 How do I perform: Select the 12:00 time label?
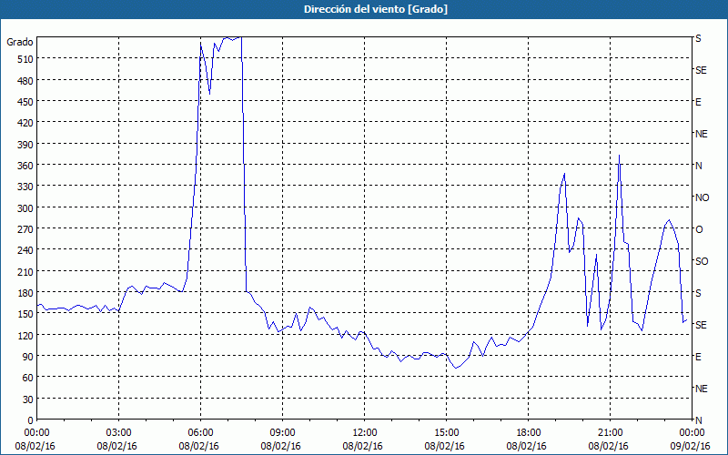[x=365, y=433]
